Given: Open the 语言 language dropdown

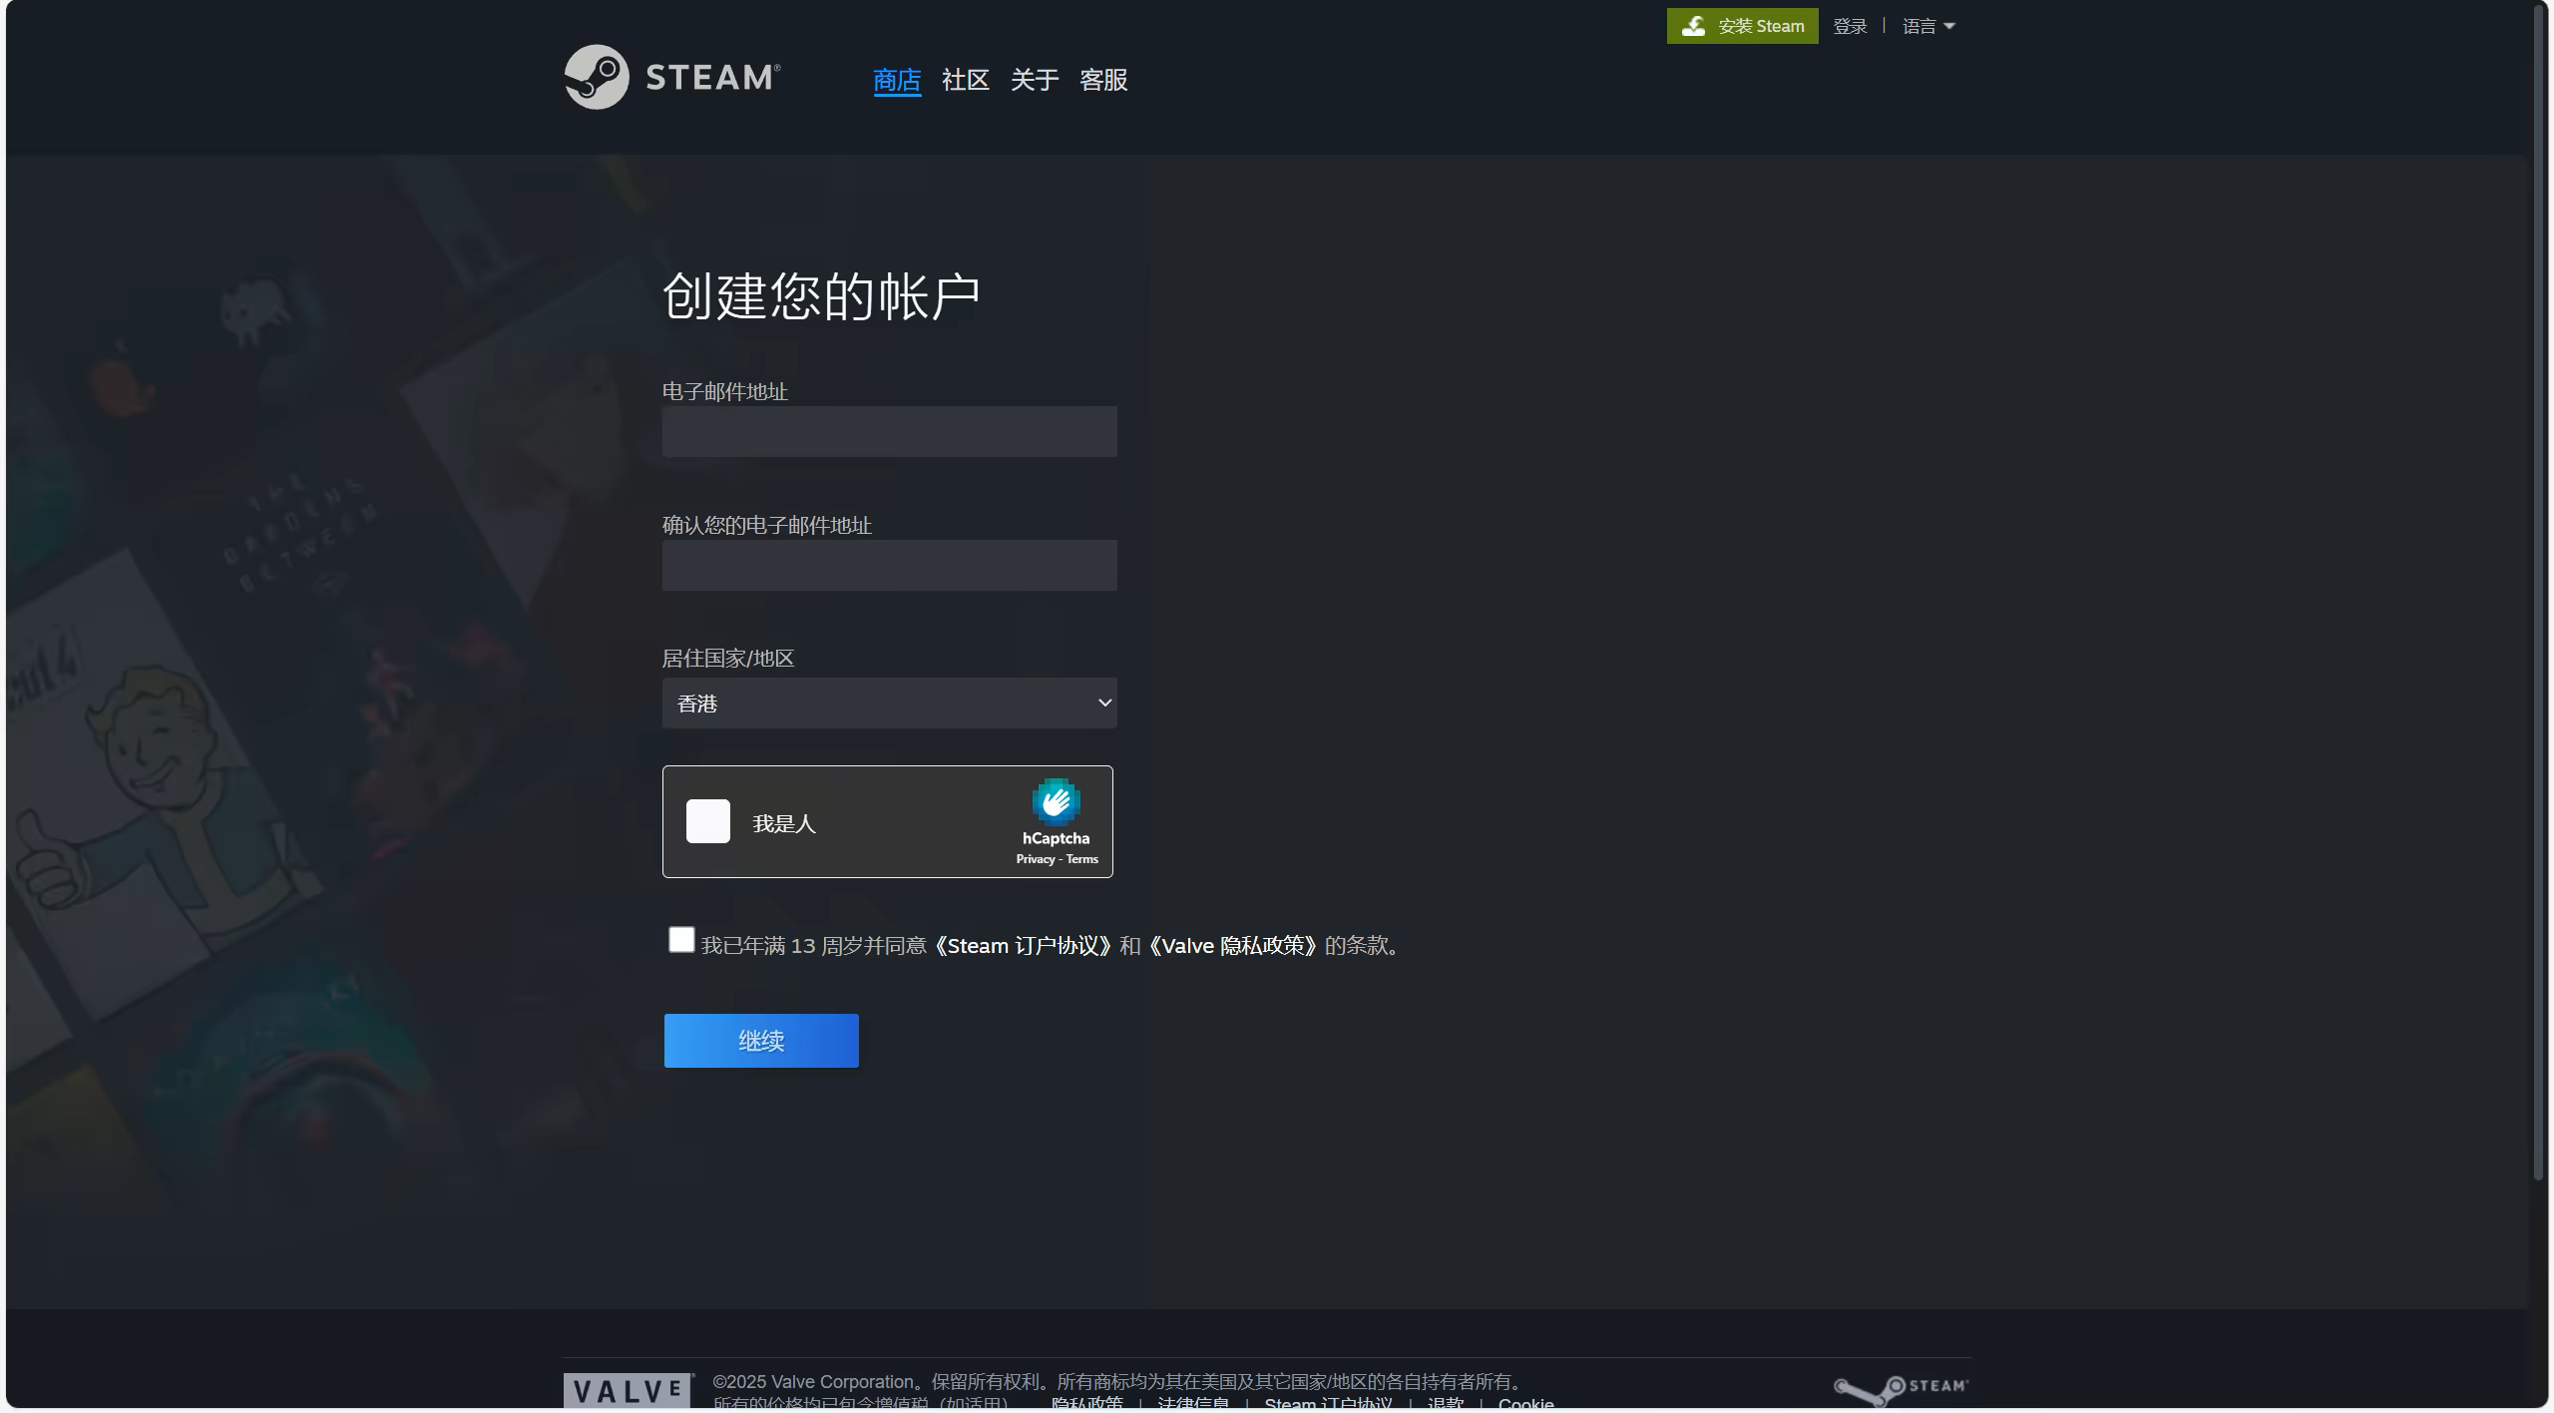Looking at the screenshot, I should pyautogui.click(x=1927, y=26).
